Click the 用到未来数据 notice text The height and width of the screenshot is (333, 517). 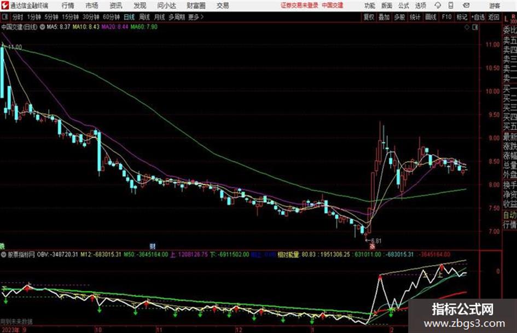coord(16,322)
